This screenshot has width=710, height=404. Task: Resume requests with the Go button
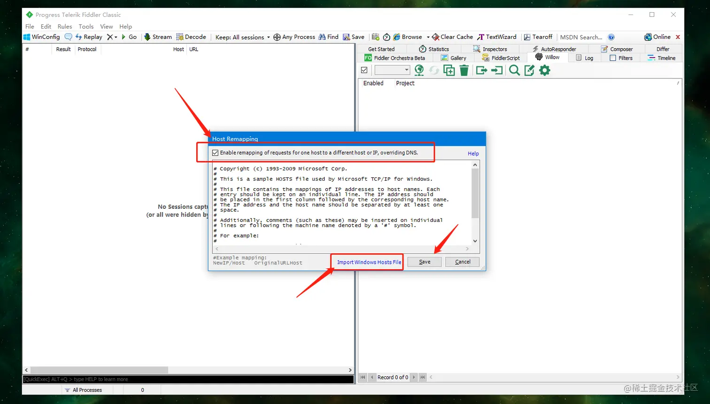click(x=129, y=37)
